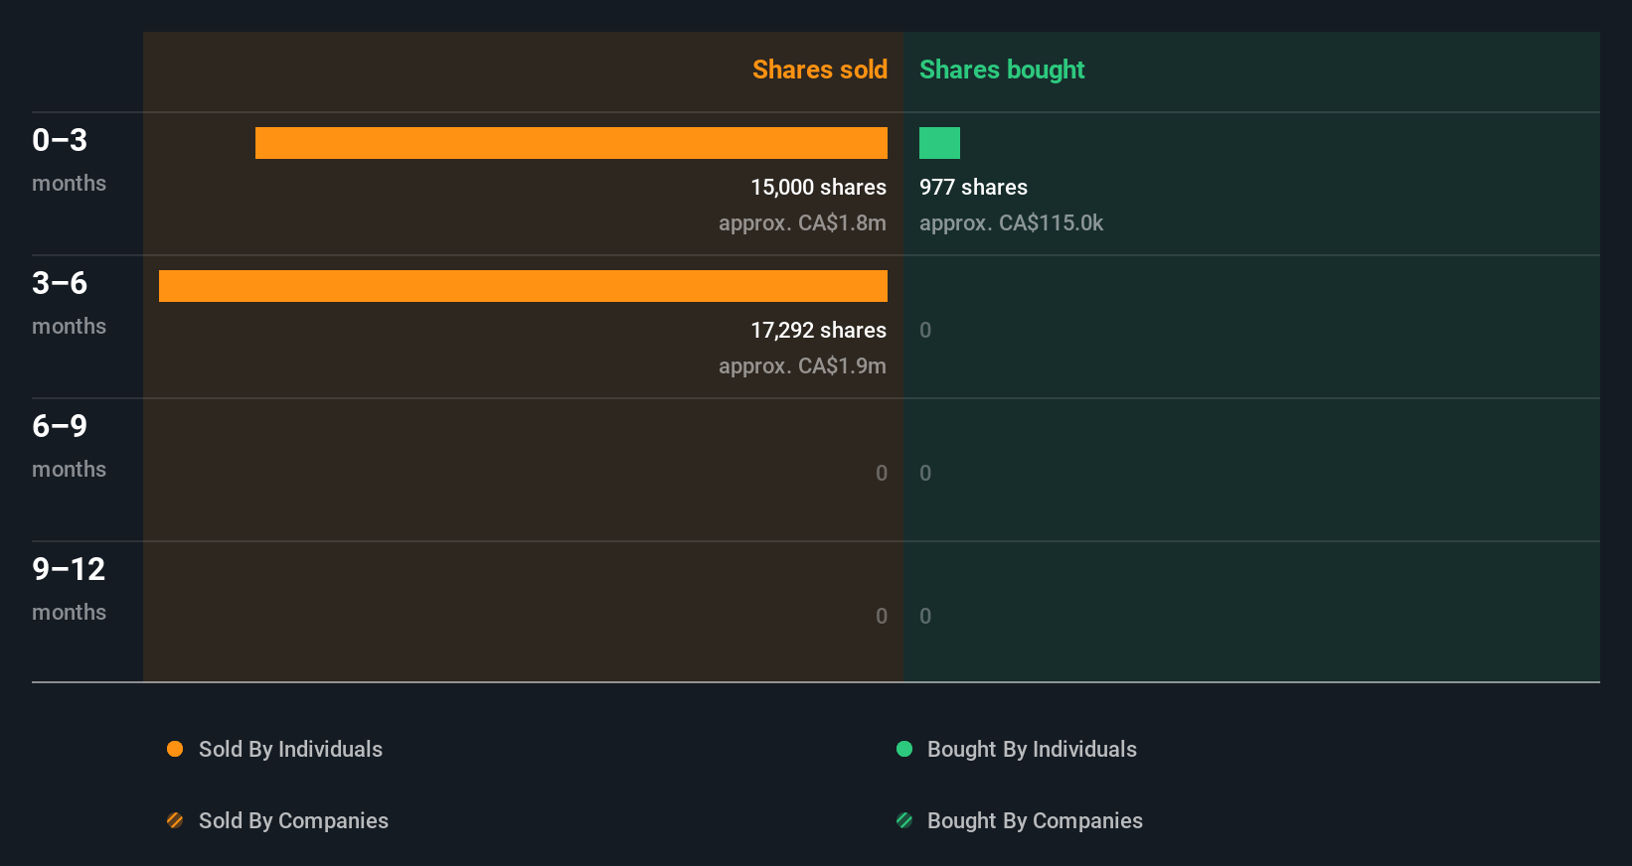The width and height of the screenshot is (1632, 866).
Task: Toggle the Sold By Companies legend label
Action: (x=293, y=820)
